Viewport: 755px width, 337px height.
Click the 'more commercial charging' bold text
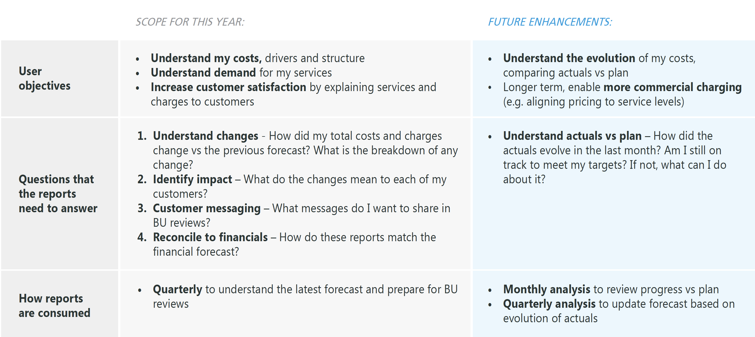[x=672, y=87]
